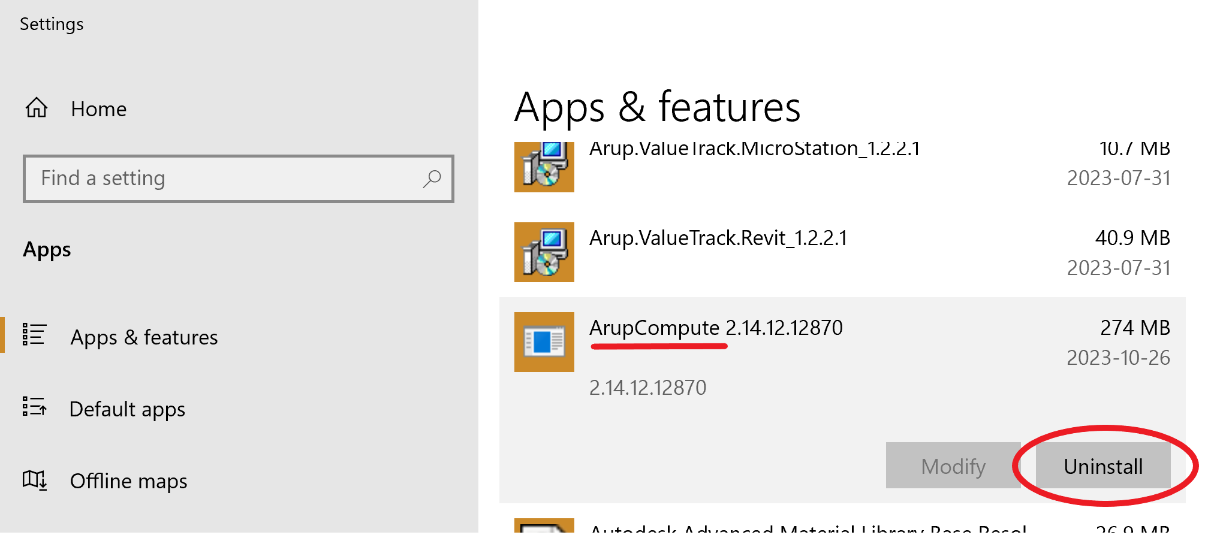
Task: Uninstall ArupCompute
Action: click(1103, 466)
